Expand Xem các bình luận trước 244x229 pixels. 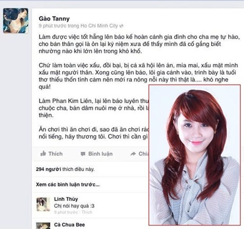pyautogui.click(x=68, y=185)
